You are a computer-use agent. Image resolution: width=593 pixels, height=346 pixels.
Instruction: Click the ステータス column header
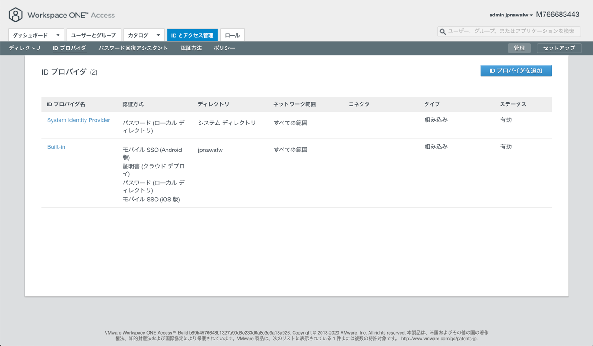tap(513, 104)
